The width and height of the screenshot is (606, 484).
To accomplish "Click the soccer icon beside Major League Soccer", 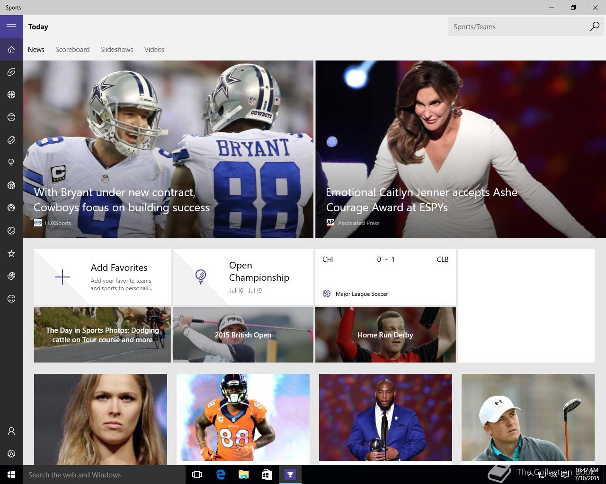I will (x=327, y=294).
